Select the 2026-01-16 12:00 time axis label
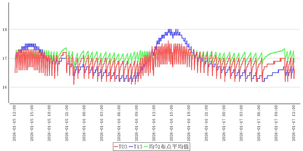The width and height of the screenshot is (303, 151). tap(154, 123)
